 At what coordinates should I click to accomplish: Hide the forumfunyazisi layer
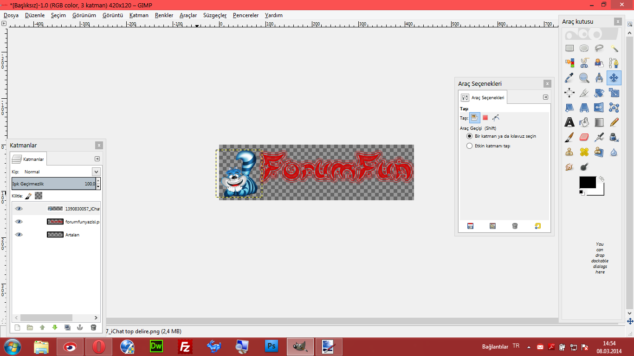(19, 222)
